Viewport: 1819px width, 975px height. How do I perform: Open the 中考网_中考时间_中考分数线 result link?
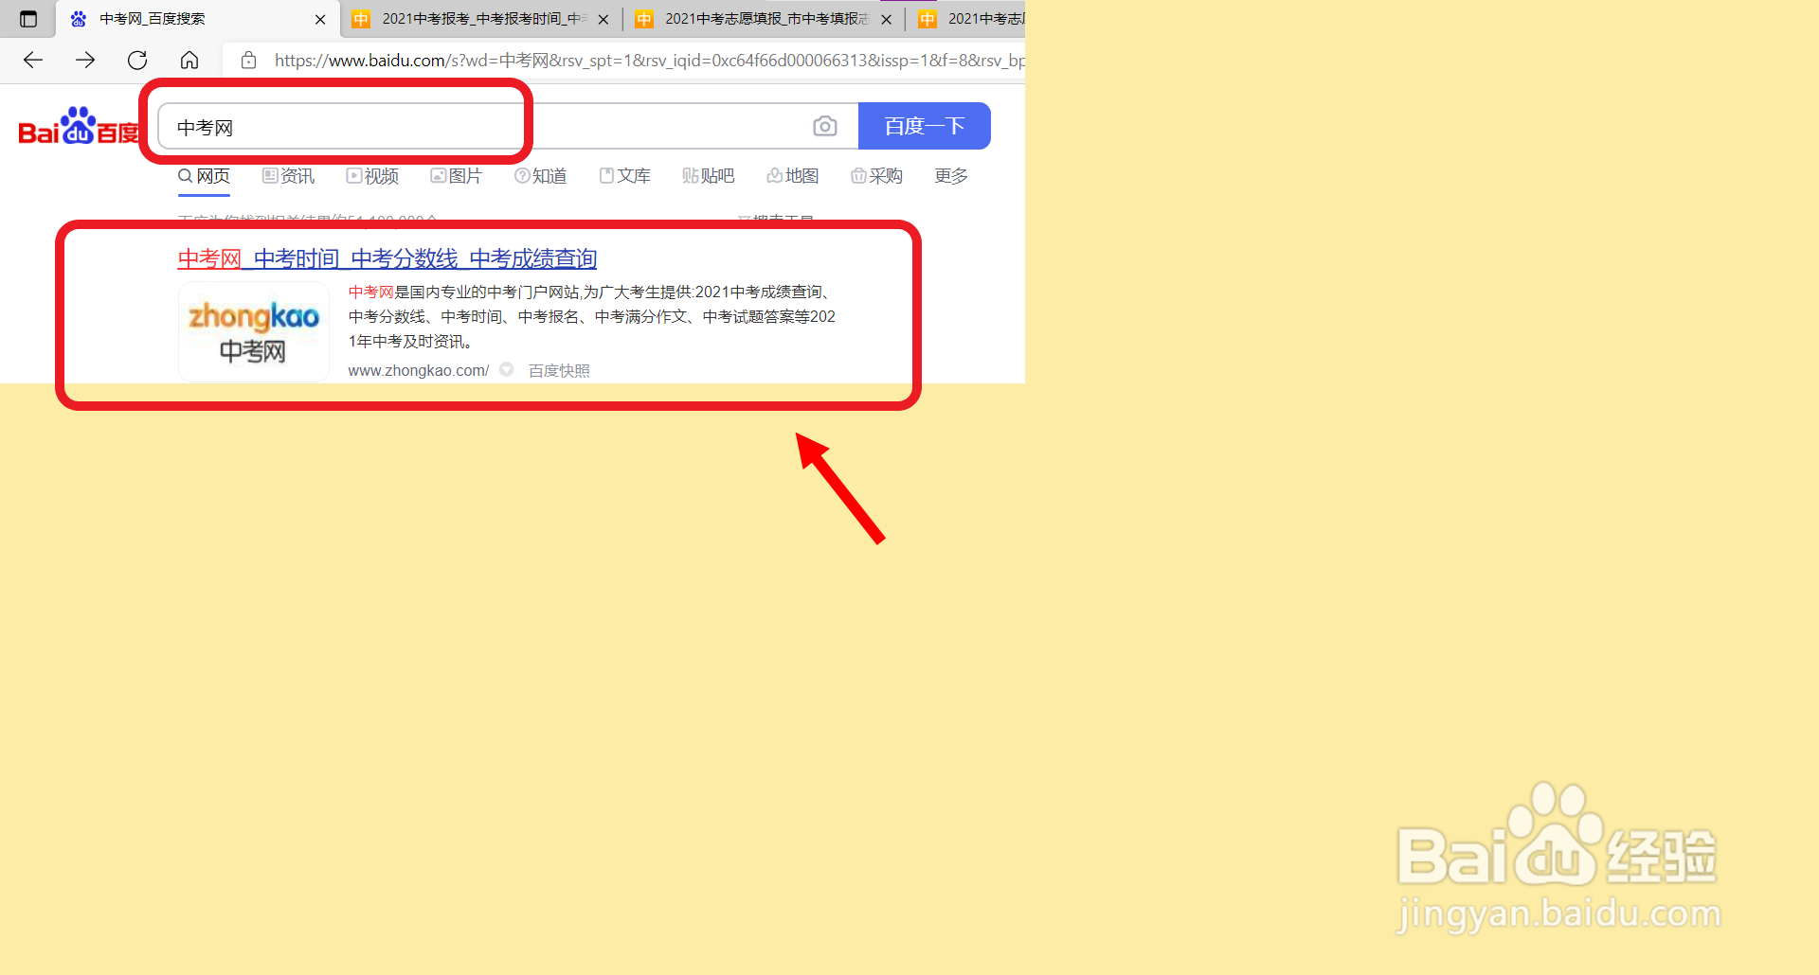click(387, 258)
